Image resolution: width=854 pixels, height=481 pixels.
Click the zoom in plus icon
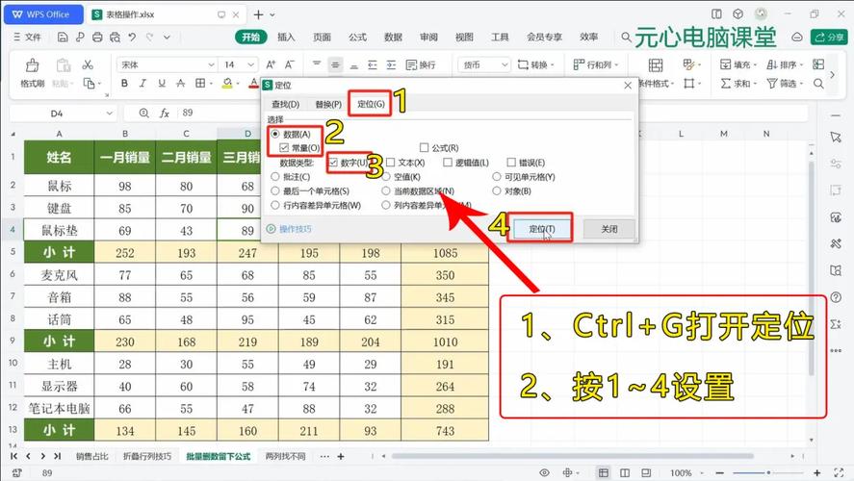tap(817, 473)
